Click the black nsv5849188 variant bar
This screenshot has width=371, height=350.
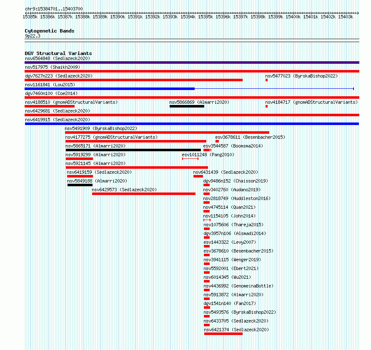pos(80,185)
